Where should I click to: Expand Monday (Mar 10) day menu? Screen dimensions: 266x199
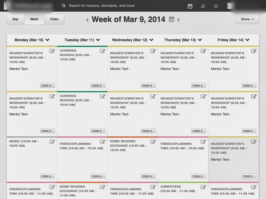coord(48,40)
